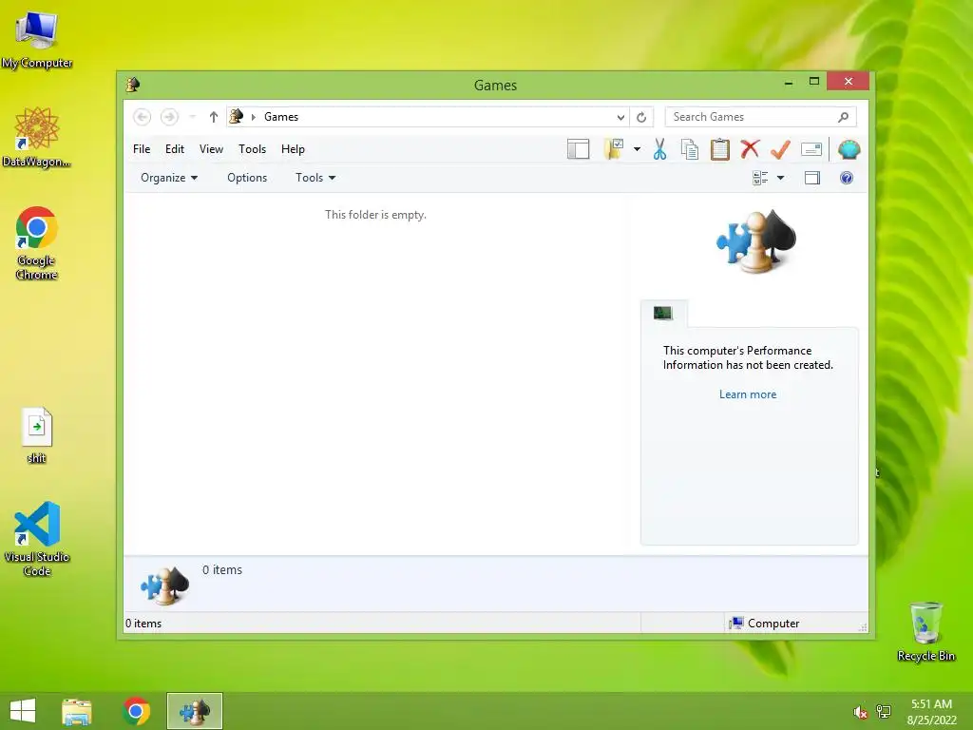Click the Games window title bar icon
This screenshot has height=730, width=973.
click(x=133, y=85)
